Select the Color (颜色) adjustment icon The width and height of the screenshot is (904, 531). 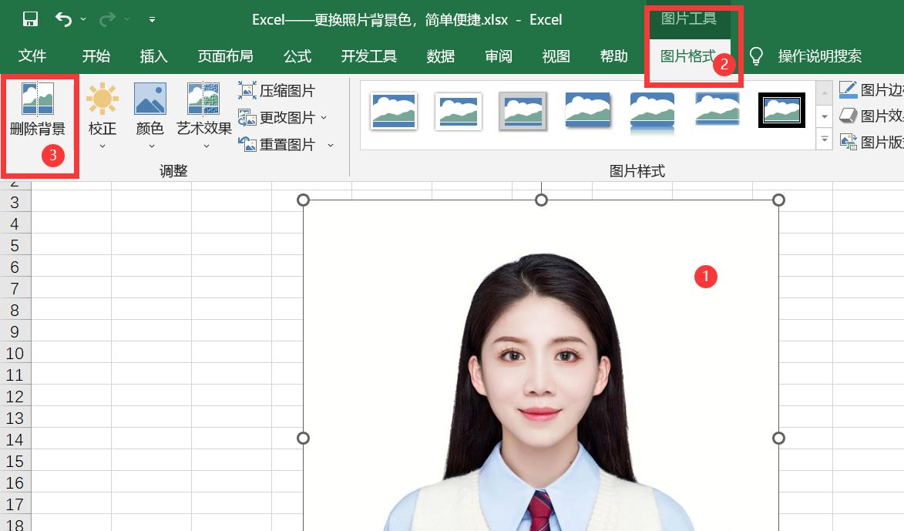click(150, 108)
